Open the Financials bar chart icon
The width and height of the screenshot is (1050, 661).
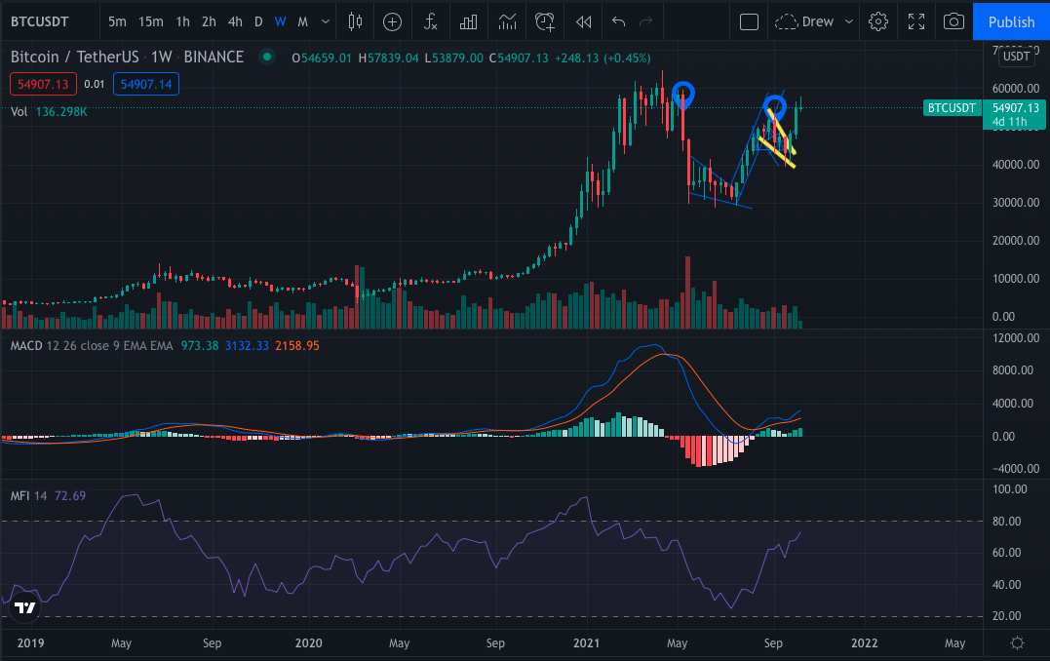(469, 21)
